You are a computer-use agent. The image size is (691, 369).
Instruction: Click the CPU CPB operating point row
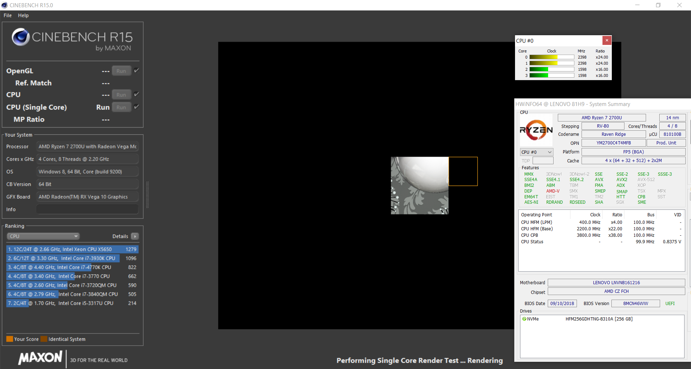coord(601,235)
